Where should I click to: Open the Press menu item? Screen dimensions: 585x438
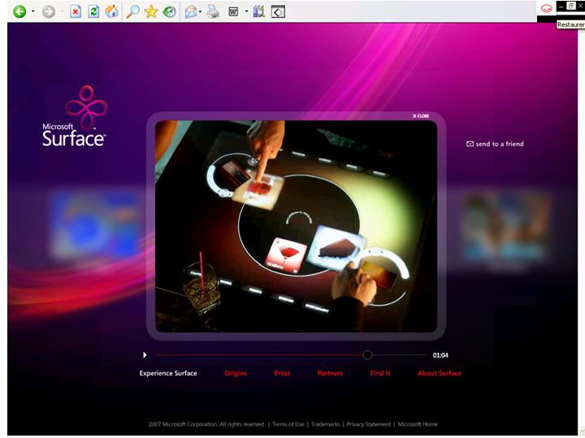(282, 373)
